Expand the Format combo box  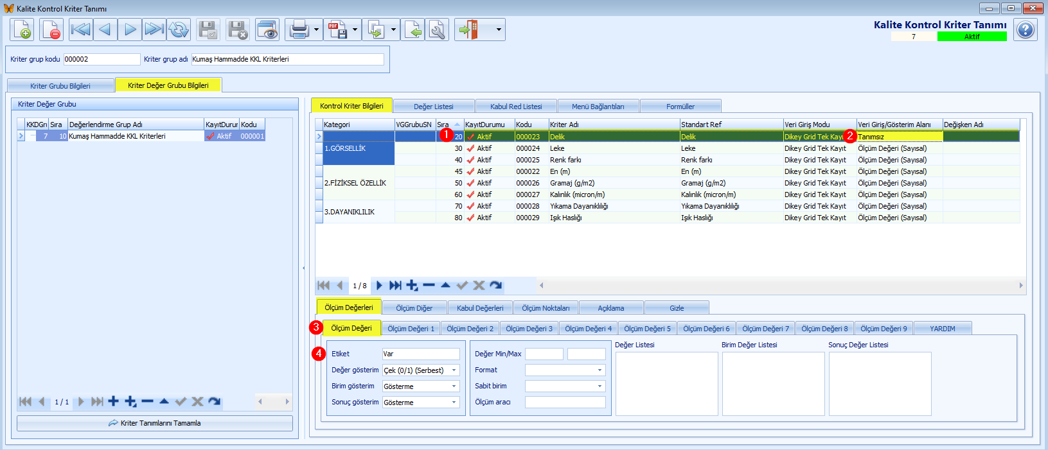[x=600, y=370]
